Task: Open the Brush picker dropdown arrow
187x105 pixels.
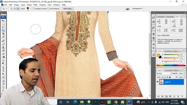Action: pyautogui.click(x=30, y=9)
